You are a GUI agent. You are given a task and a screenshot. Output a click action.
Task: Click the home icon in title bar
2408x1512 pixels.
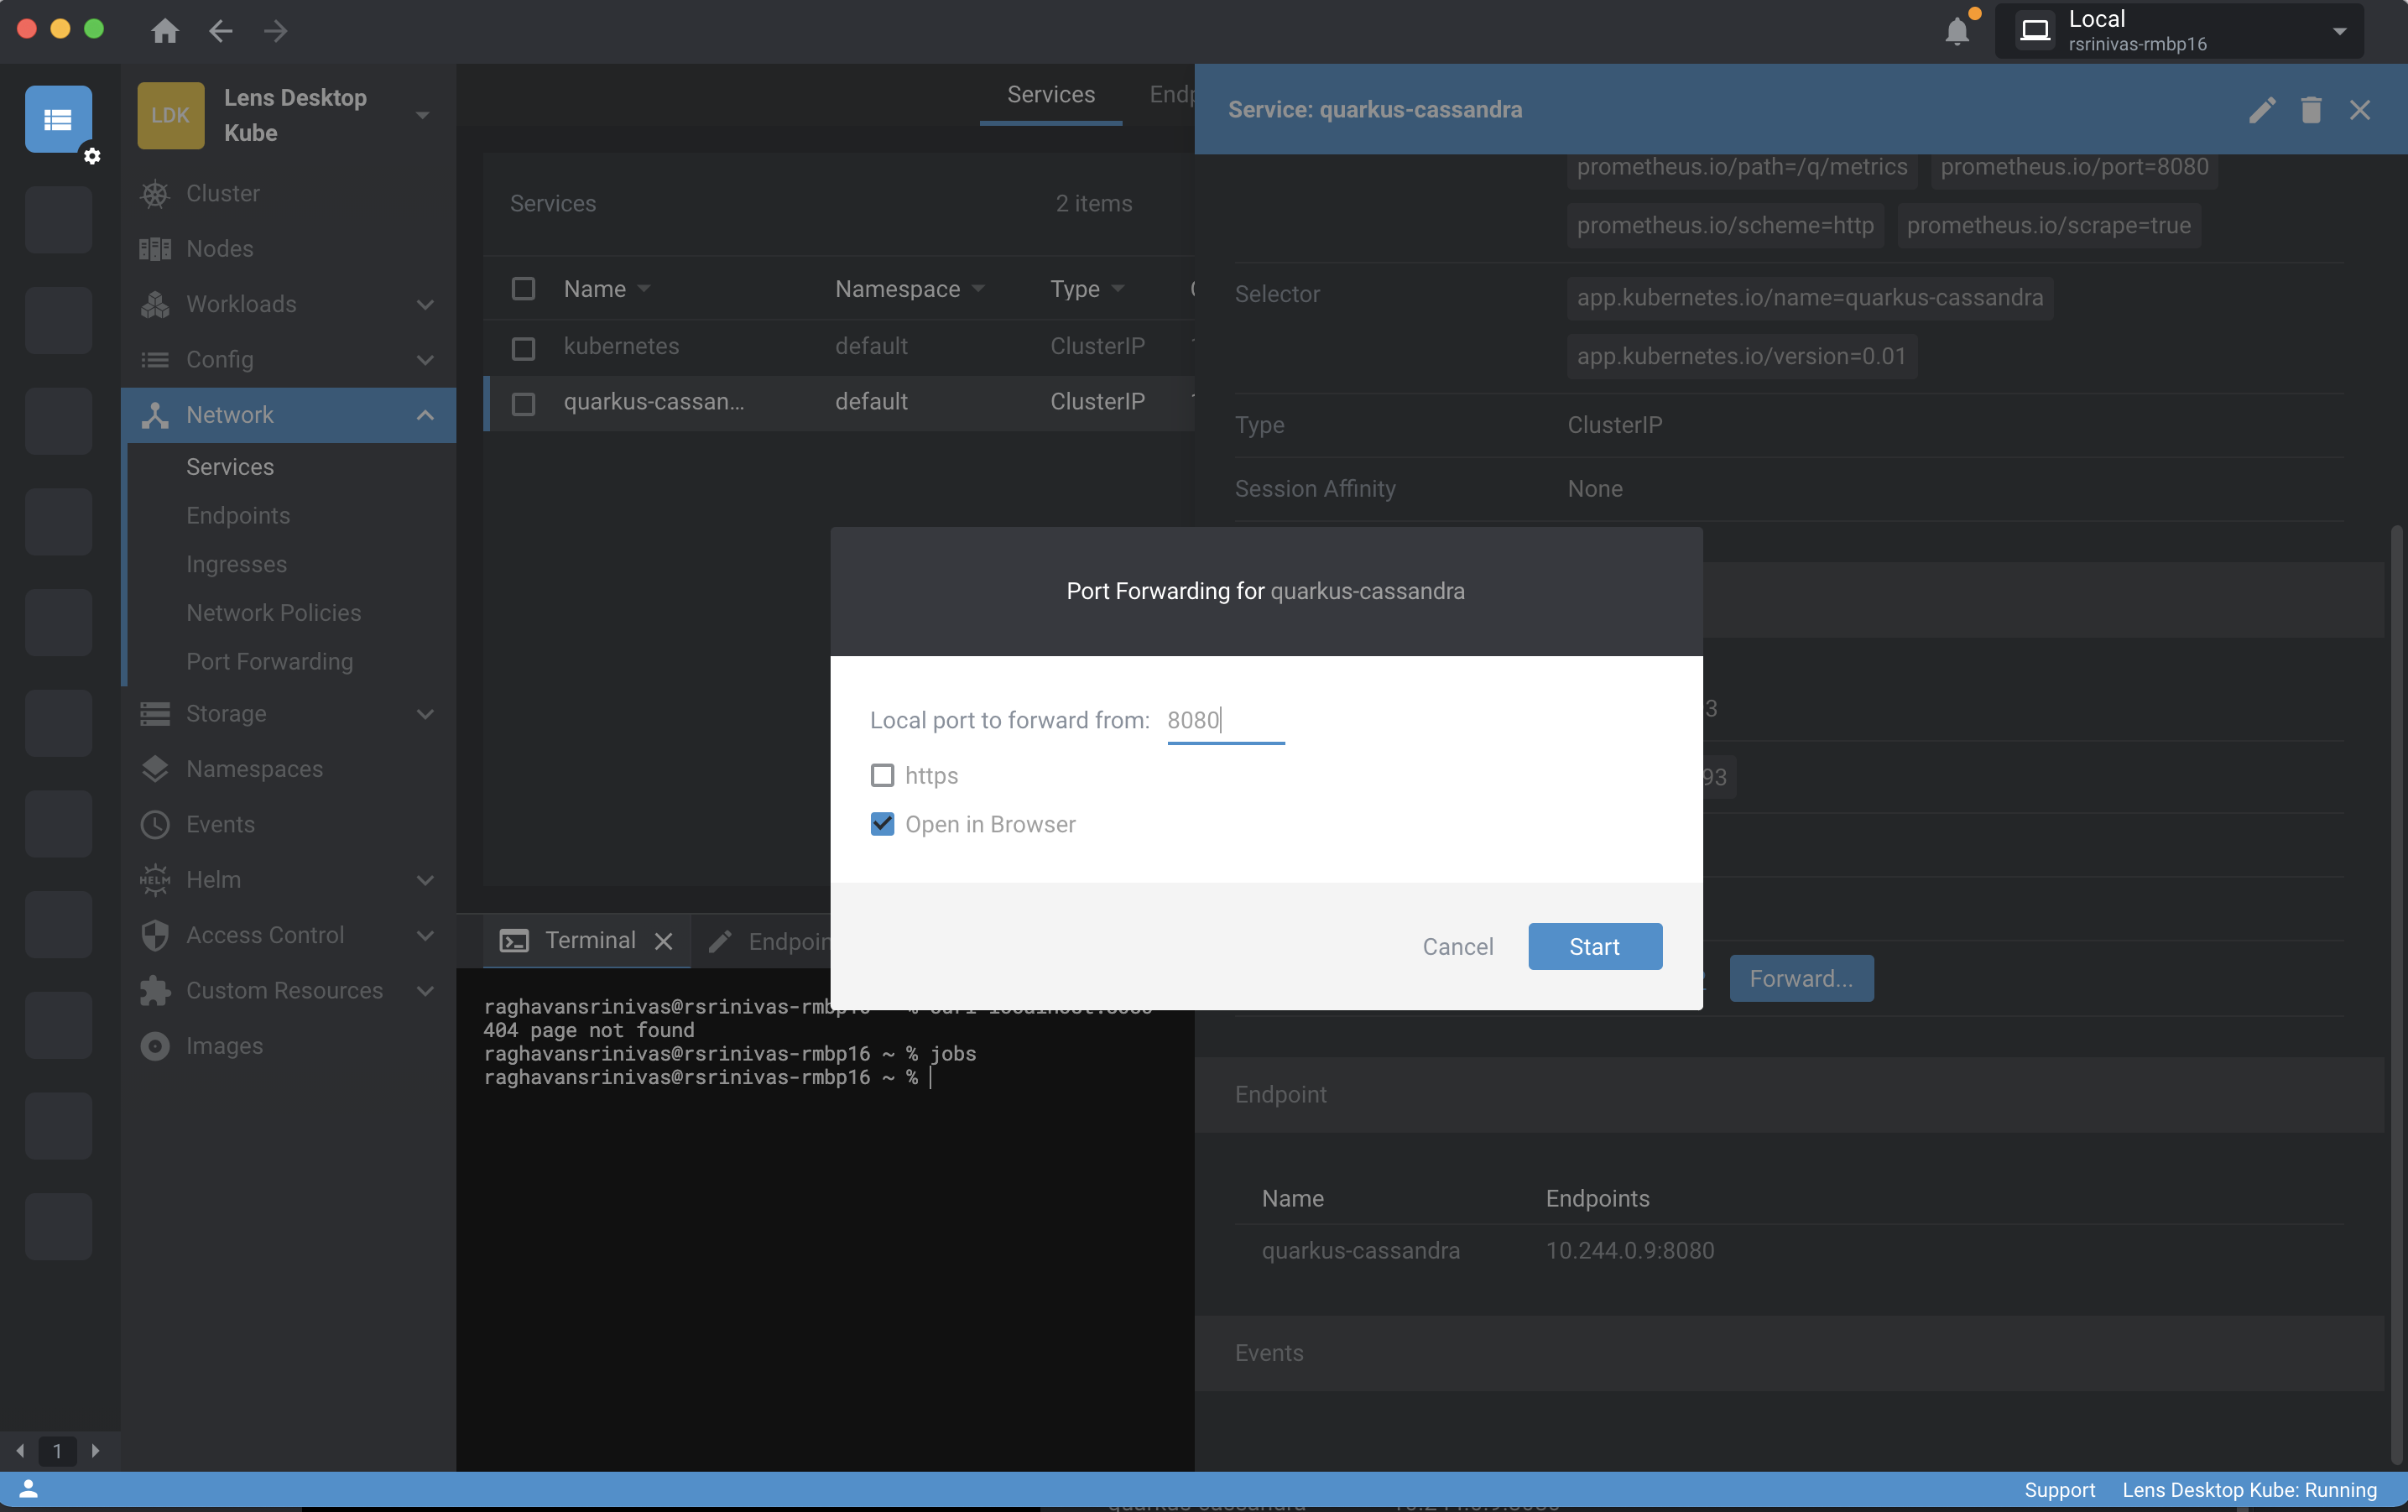point(165,31)
